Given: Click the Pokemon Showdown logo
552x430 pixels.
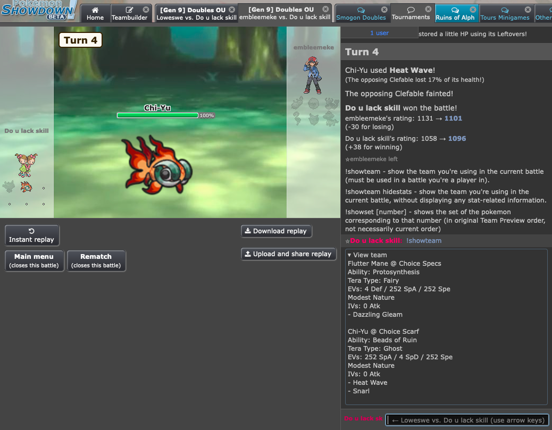Looking at the screenshot, I should click(39, 10).
